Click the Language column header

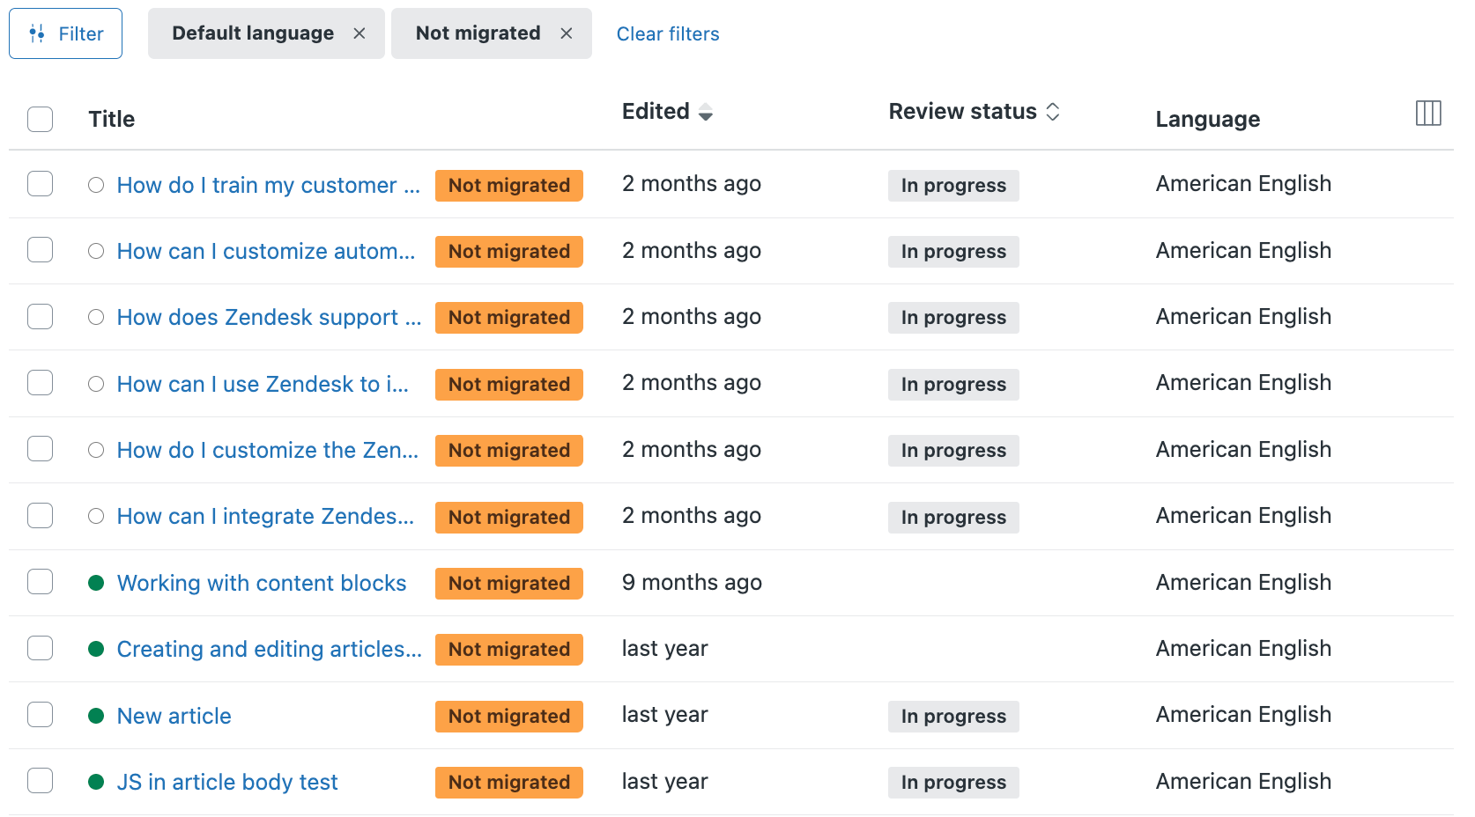coord(1207,119)
